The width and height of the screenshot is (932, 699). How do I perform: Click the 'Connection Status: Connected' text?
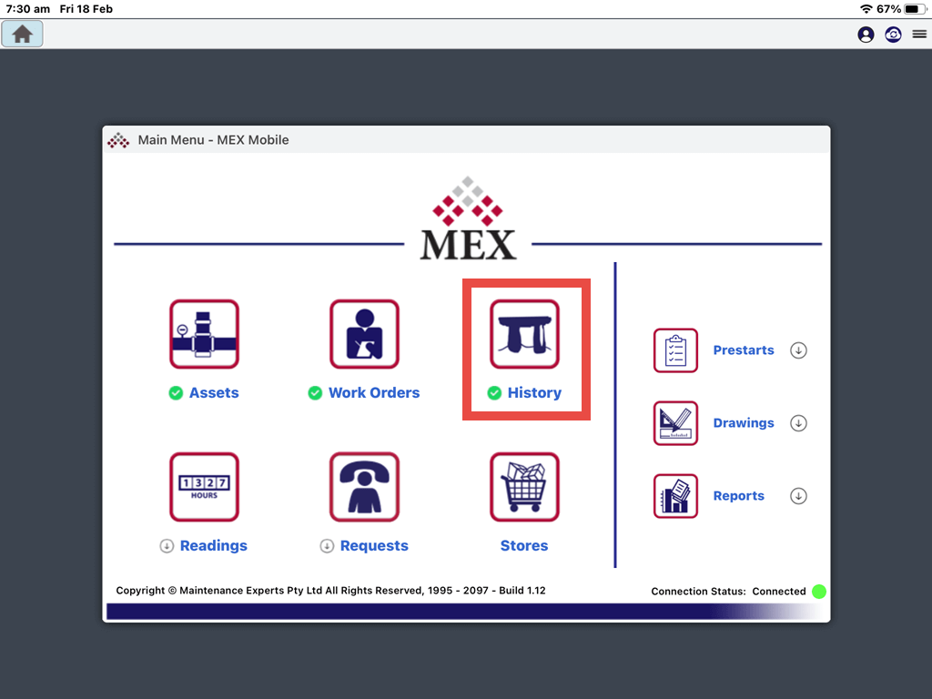[728, 592]
